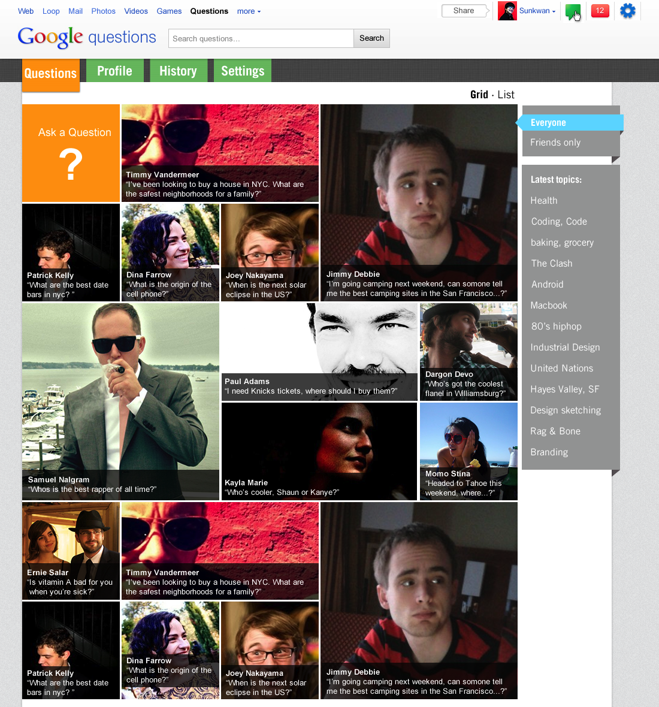This screenshot has height=707, width=659.
Task: Open Momo Stina's Tahoe question
Action: (x=468, y=451)
